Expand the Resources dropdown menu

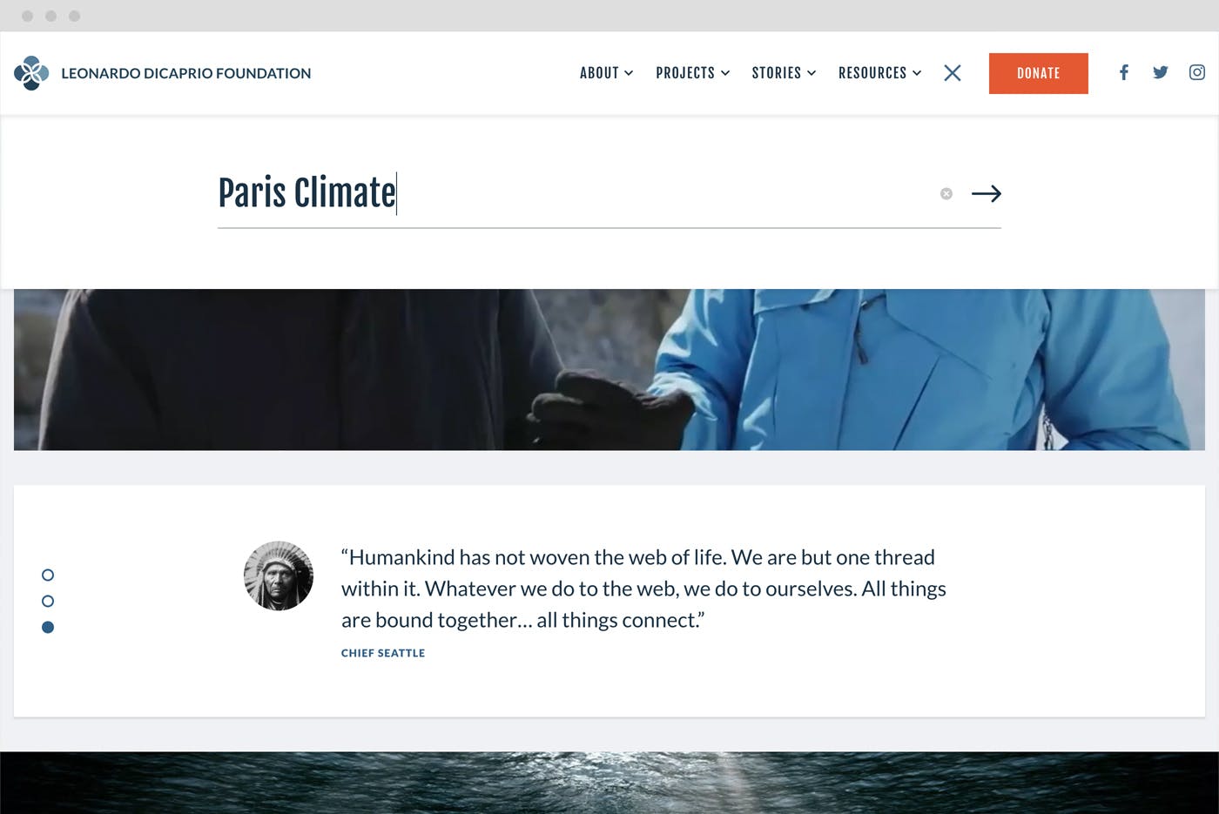[879, 73]
